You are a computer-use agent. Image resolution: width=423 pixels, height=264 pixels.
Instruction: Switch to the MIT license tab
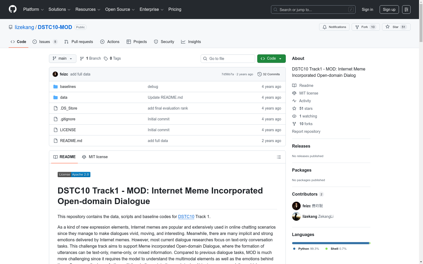(x=95, y=157)
